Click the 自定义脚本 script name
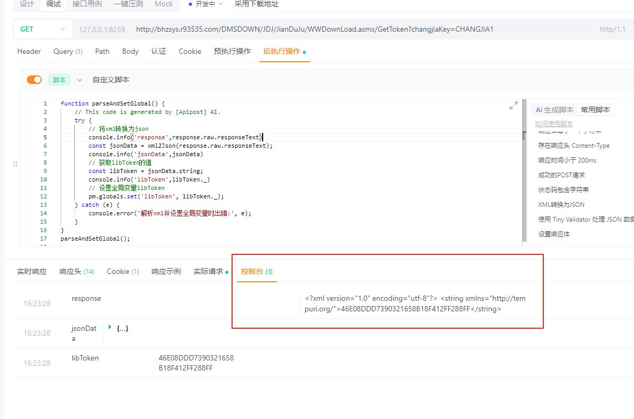Screen dimensions: 634x419 pyautogui.click(x=111, y=80)
